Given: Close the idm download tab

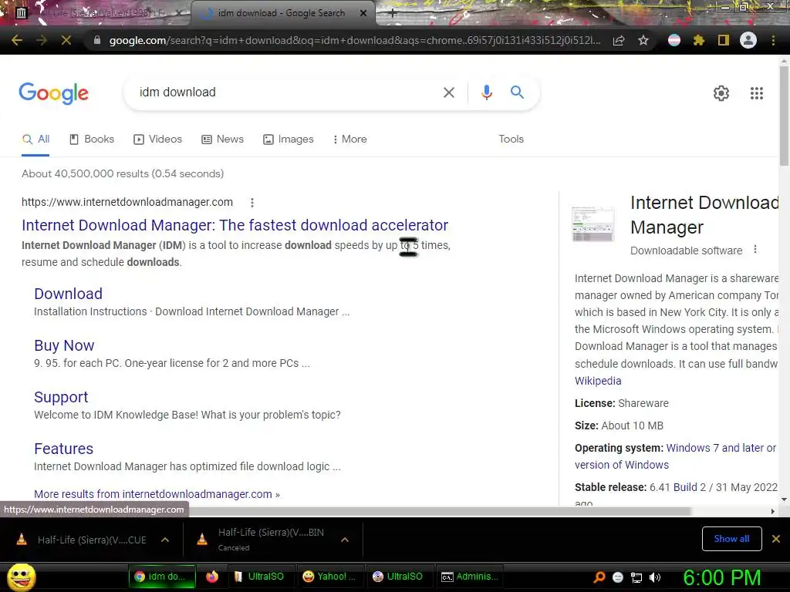Looking at the screenshot, I should (363, 13).
